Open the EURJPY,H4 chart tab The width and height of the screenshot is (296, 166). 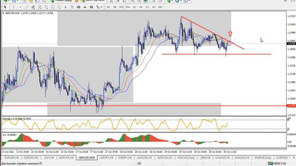coord(125,158)
